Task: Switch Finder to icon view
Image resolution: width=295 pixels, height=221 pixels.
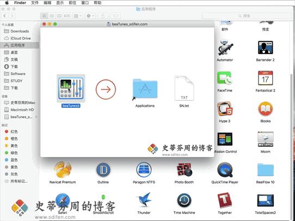Action: click(44, 16)
